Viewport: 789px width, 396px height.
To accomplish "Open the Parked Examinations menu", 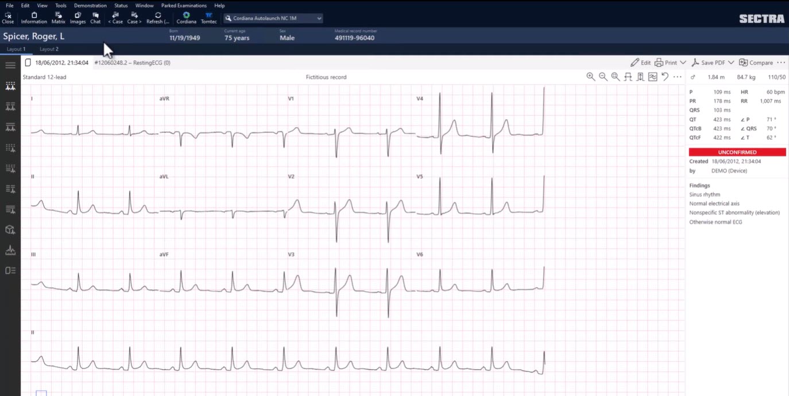I will 184,6.
